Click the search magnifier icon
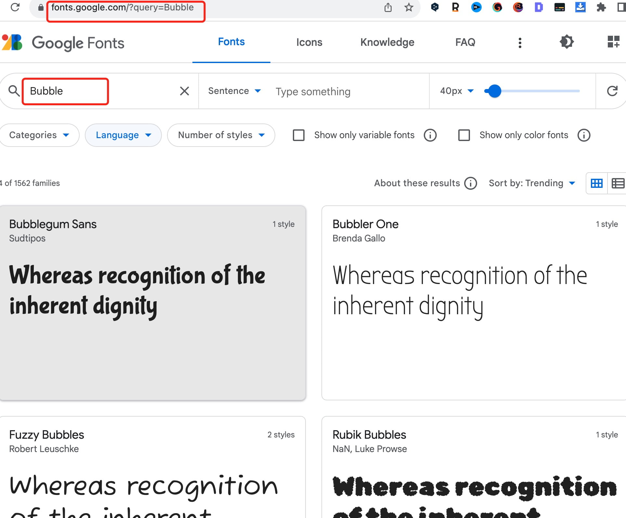The height and width of the screenshot is (518, 626). [x=14, y=91]
